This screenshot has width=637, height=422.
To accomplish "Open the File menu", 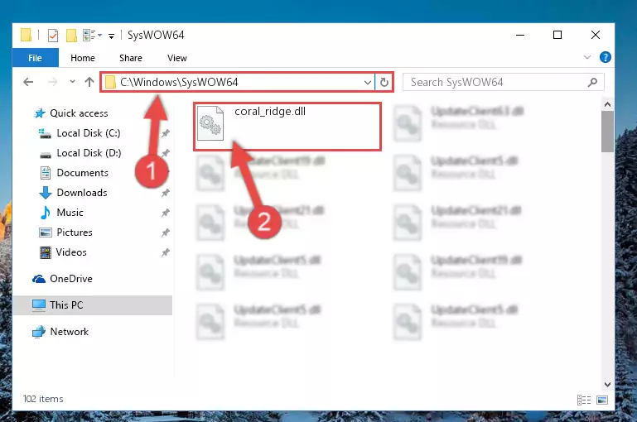I will click(x=35, y=58).
